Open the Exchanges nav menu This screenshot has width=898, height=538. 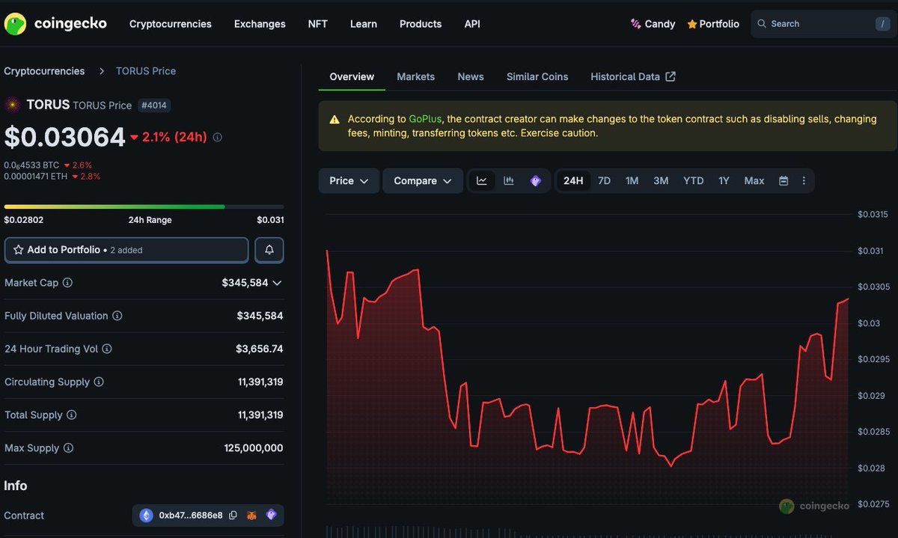(x=260, y=24)
